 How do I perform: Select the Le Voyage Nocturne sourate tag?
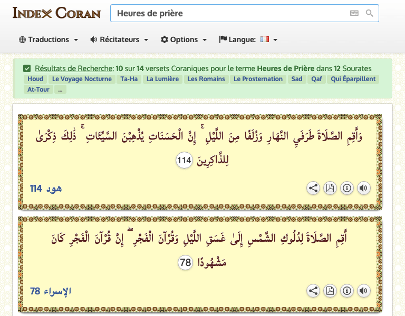[x=82, y=79]
